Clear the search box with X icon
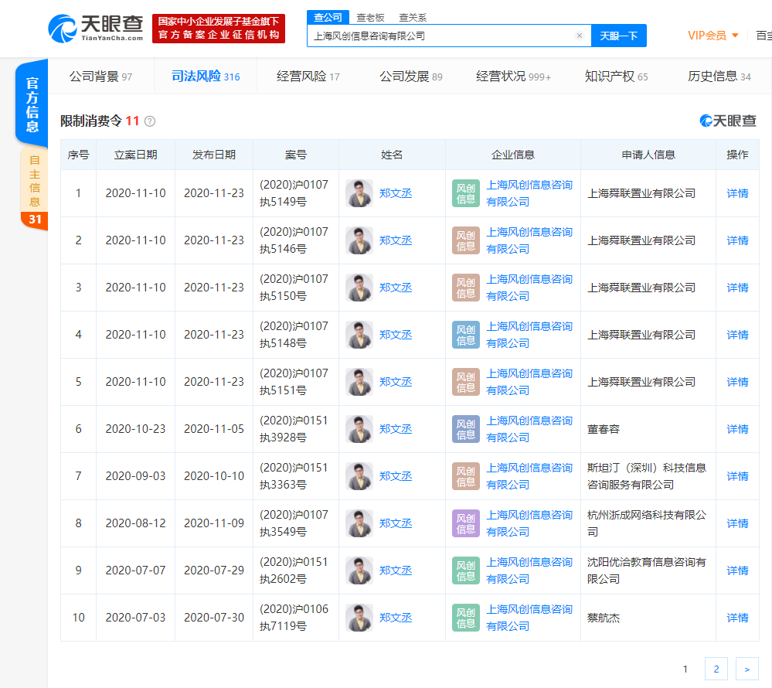772x688 pixels. (580, 36)
